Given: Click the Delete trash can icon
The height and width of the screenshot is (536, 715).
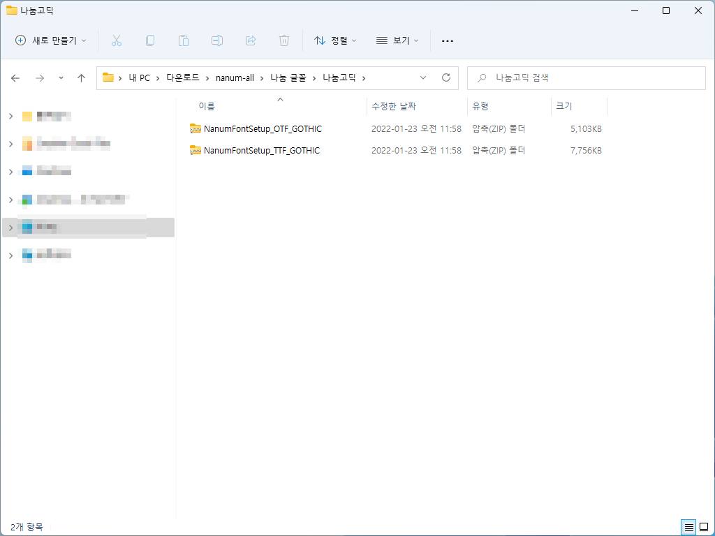Looking at the screenshot, I should tap(284, 40).
